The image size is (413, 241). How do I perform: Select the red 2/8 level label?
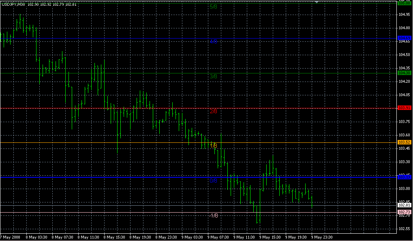click(214, 111)
